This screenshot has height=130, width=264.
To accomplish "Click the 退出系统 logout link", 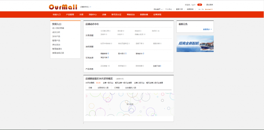I will (209, 5).
